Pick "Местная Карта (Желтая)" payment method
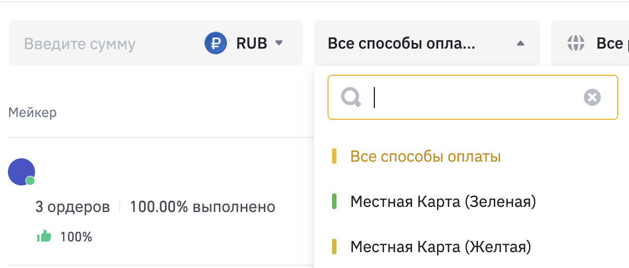Screen dimensions: 629x268 click(x=440, y=247)
